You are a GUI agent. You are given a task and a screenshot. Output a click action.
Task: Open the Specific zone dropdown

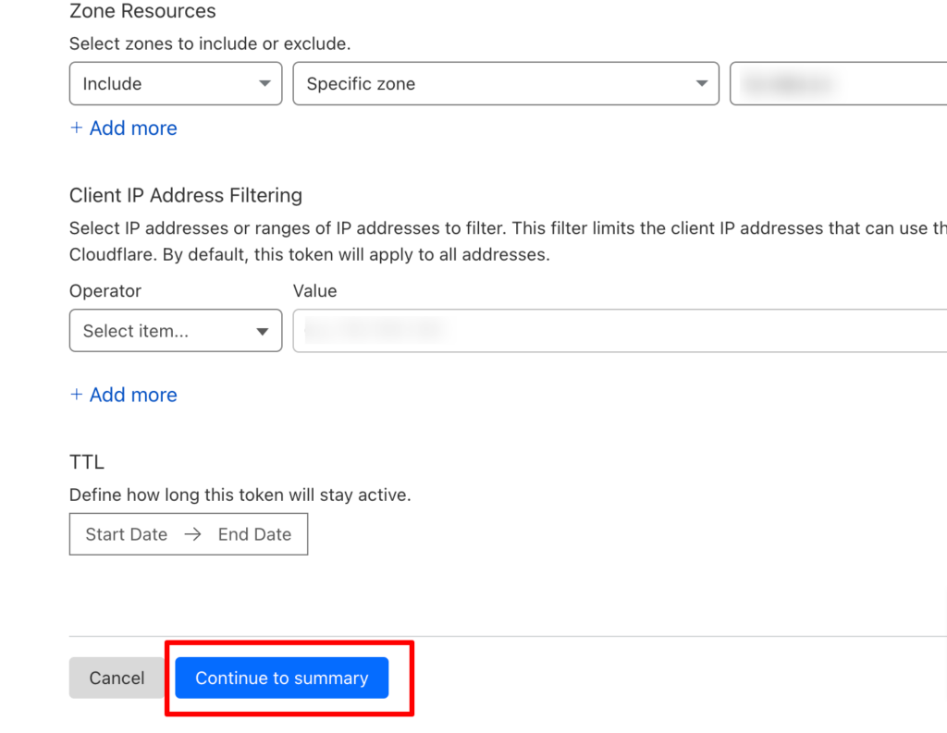coord(506,83)
